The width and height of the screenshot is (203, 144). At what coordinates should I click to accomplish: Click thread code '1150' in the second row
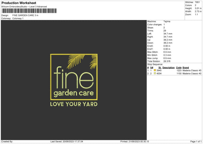[x=179, y=74]
